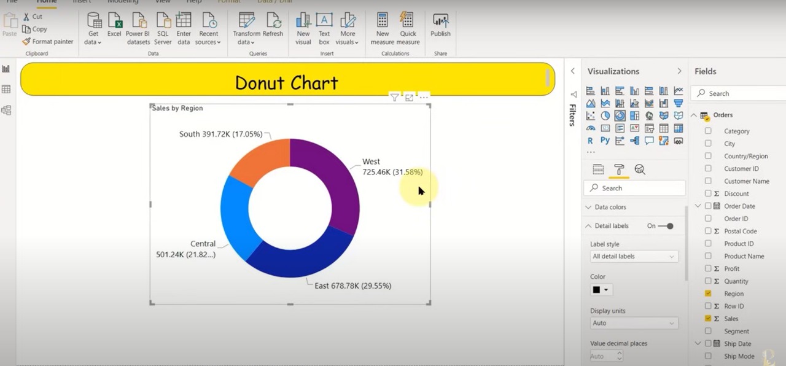Turn off the Detail labels toggle
This screenshot has height=366, width=786.
[x=666, y=226]
